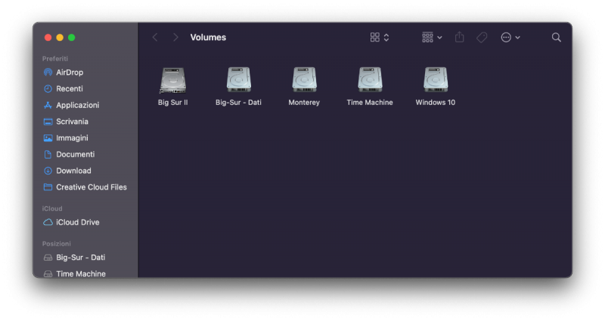Click the Preferiti section header
Screen dimensions: 605x321
click(54, 59)
